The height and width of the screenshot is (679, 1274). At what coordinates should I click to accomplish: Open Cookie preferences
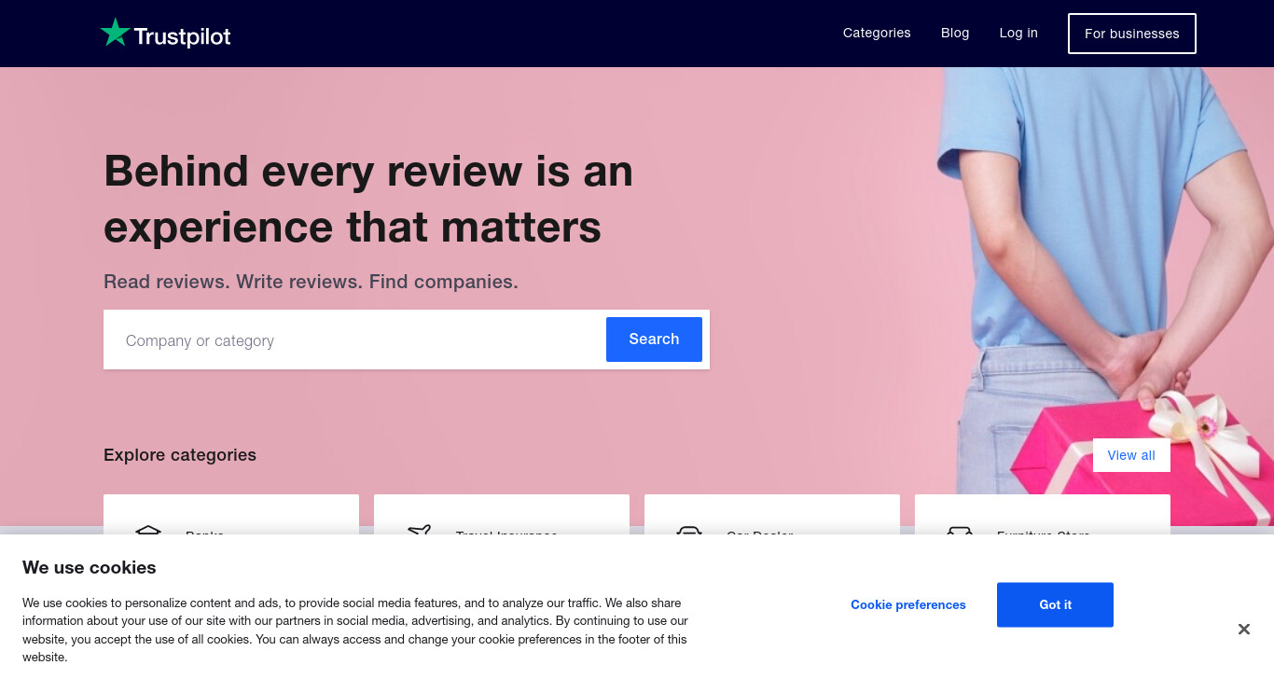click(908, 604)
